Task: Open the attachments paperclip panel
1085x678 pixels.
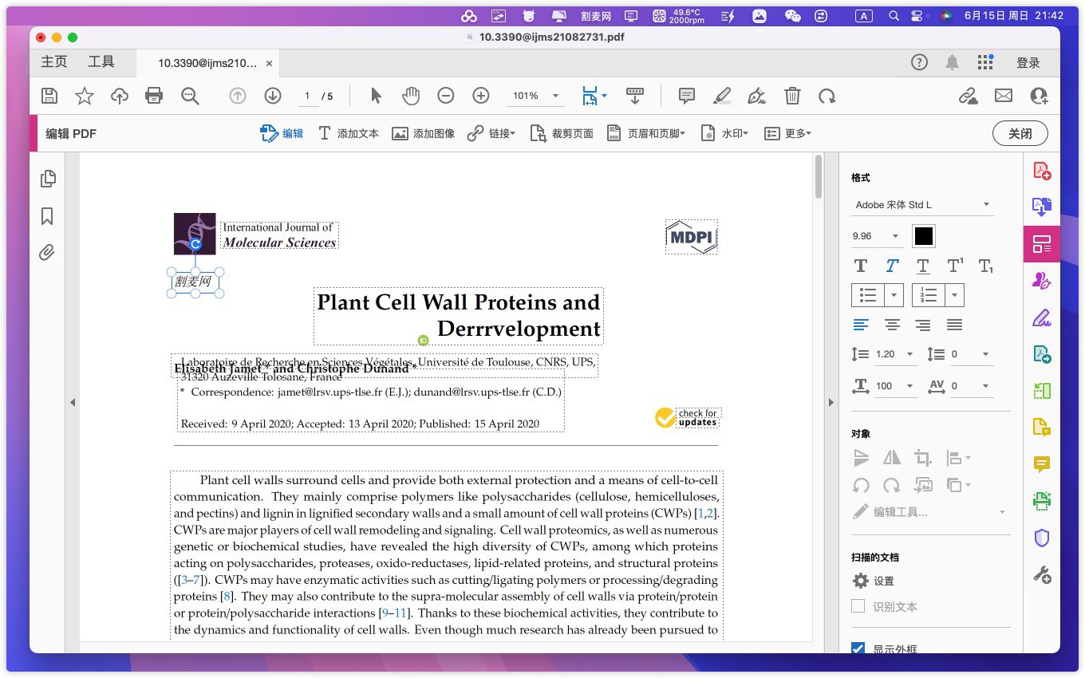Action: pos(47,253)
